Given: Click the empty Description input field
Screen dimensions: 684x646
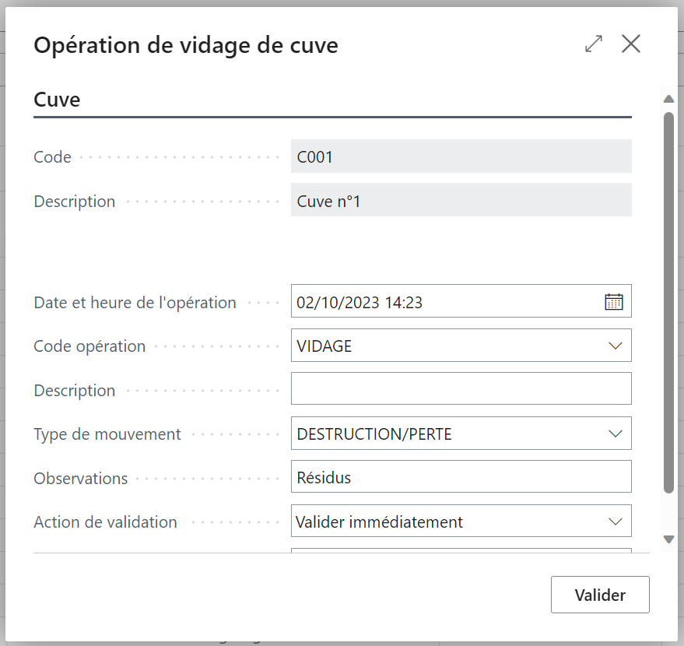Looking at the screenshot, I should (x=461, y=388).
